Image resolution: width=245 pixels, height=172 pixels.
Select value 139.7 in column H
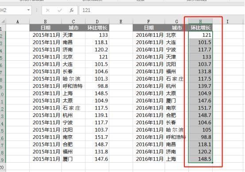click(x=200, y=86)
